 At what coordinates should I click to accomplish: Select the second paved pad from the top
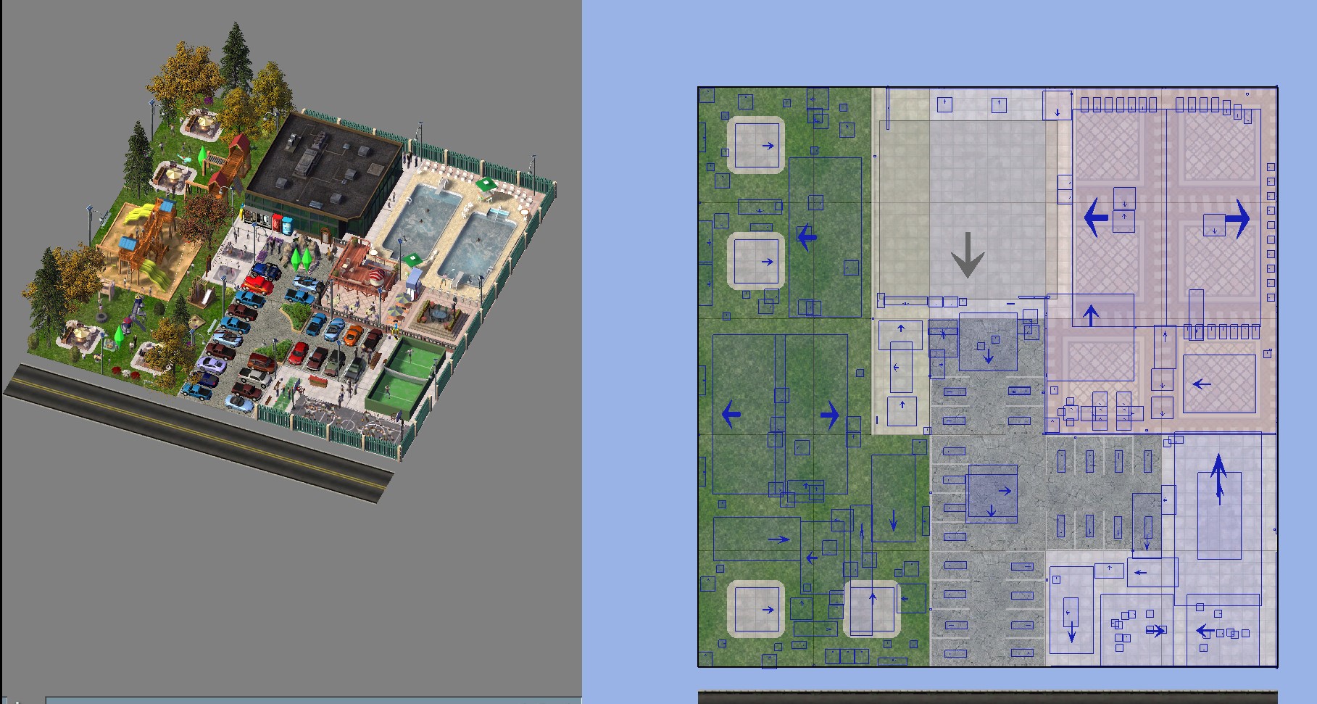[756, 261]
